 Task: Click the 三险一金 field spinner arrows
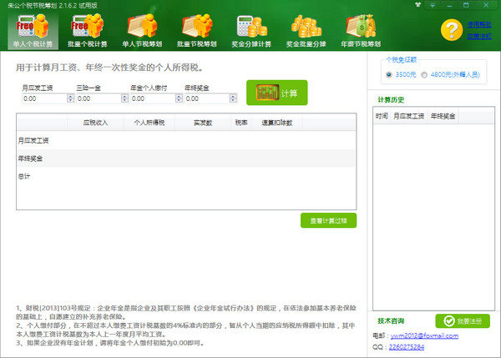125,98
